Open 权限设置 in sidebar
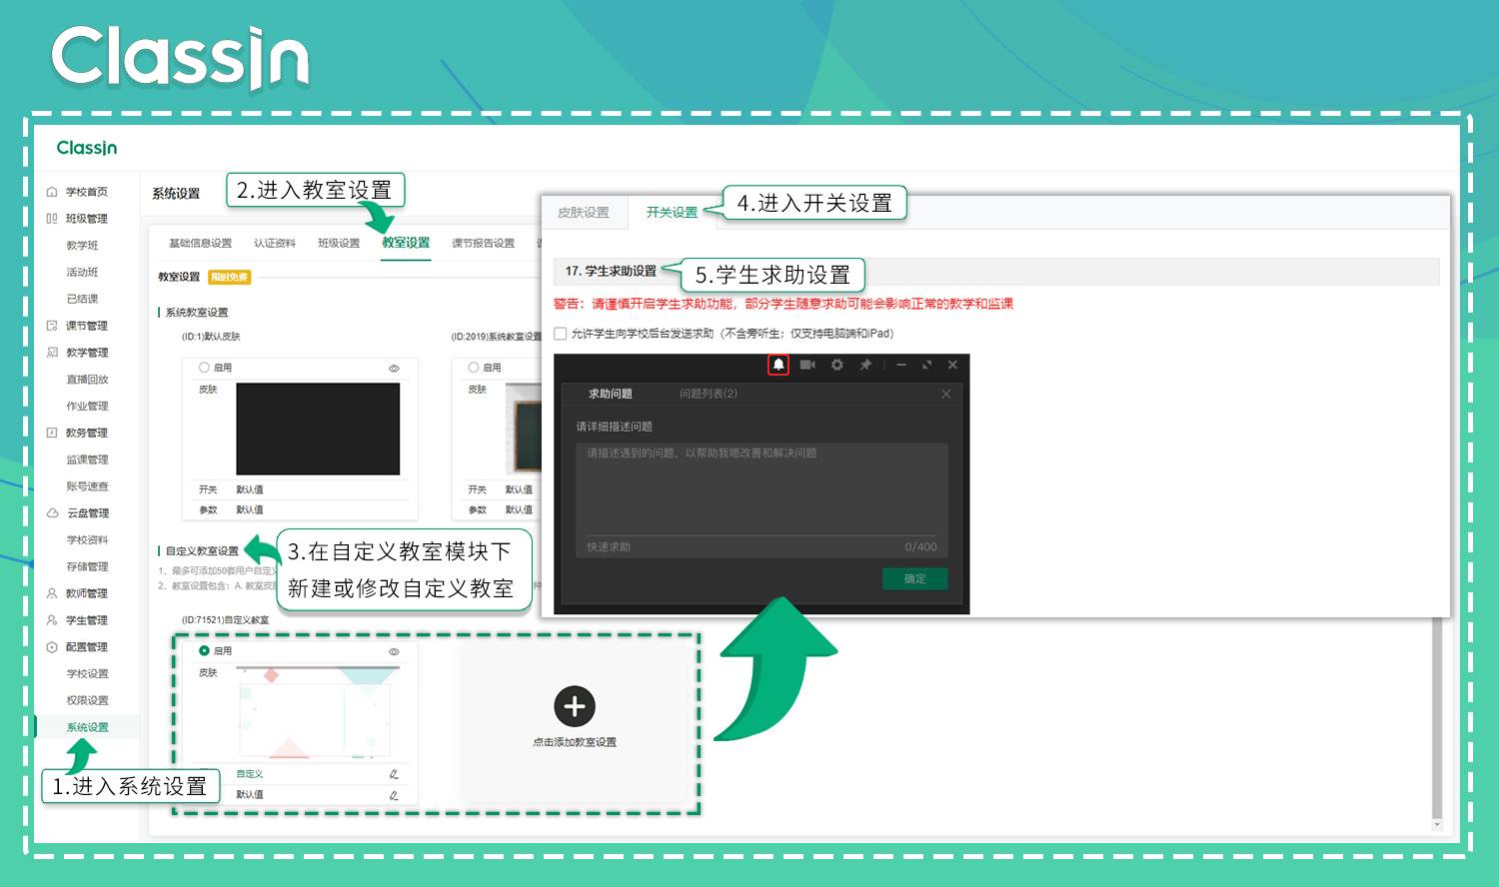The image size is (1499, 887). 87,700
